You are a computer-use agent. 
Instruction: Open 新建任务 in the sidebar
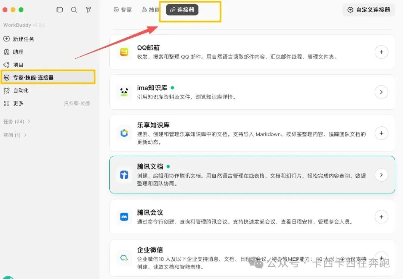24,39
